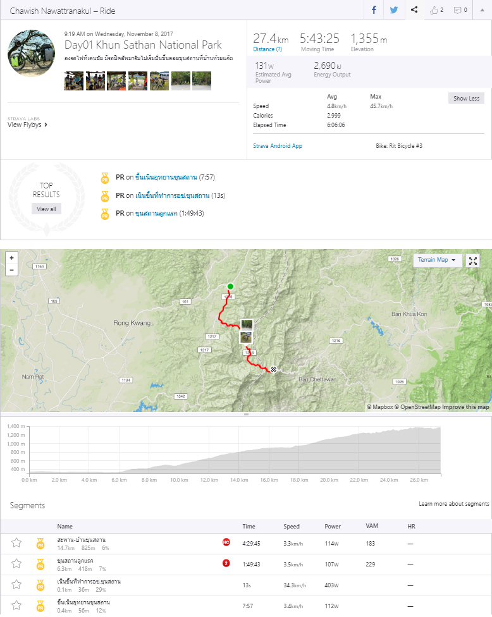492x617 pixels.
Task: Expand the map to fullscreen
Action: pyautogui.click(x=473, y=261)
